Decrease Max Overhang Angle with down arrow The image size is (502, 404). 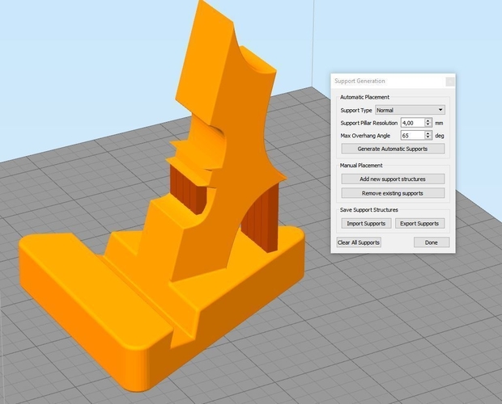coord(428,138)
